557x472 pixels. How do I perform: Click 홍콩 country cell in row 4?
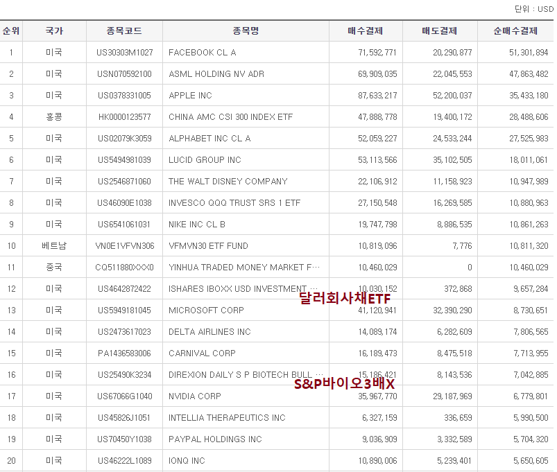click(54, 116)
